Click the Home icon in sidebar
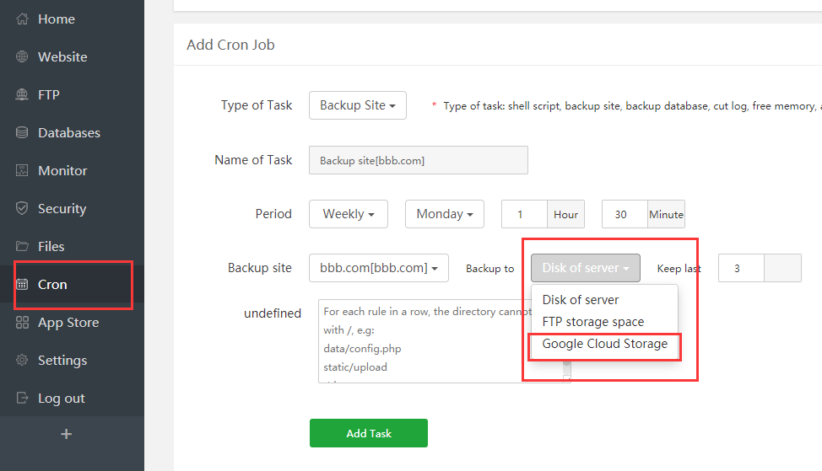Screen dimensions: 822x471 23,19
